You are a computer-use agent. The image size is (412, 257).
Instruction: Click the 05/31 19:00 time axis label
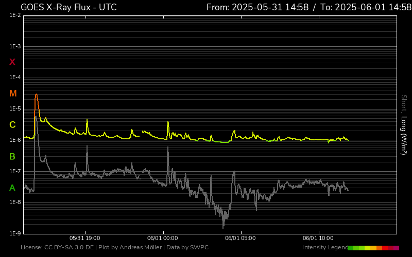(85, 238)
